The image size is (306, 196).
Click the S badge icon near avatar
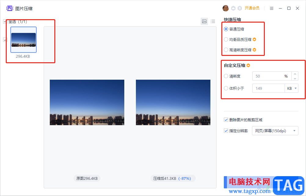(x=240, y=8)
